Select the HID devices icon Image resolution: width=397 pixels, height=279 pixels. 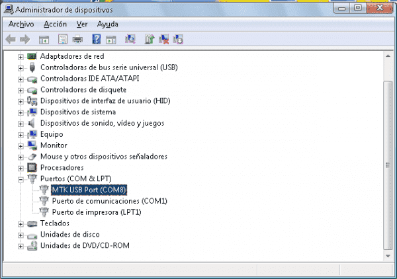click(32, 100)
